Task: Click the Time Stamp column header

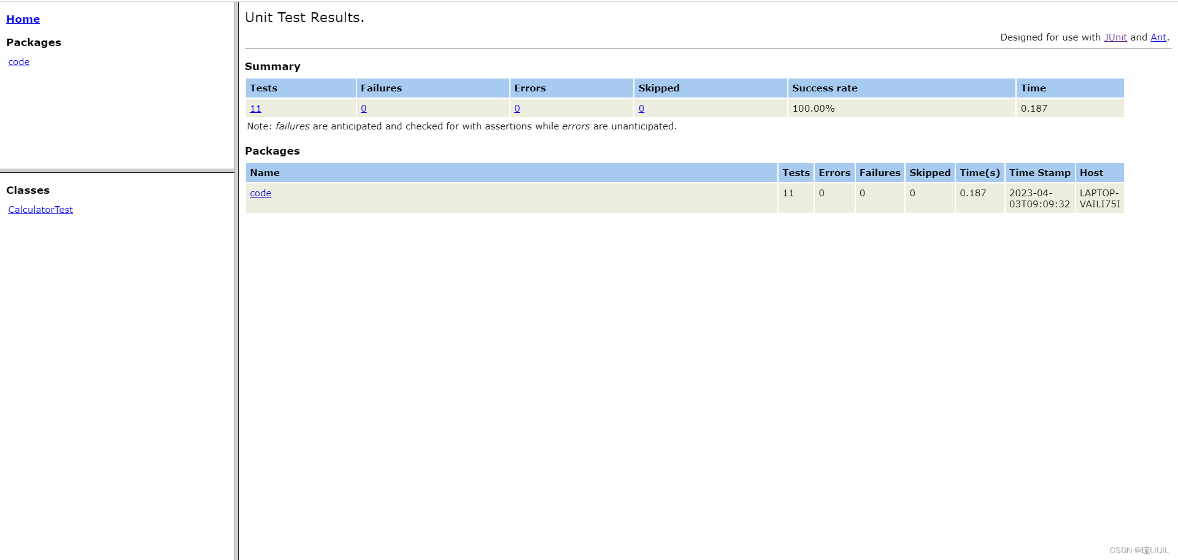Action: click(1040, 172)
